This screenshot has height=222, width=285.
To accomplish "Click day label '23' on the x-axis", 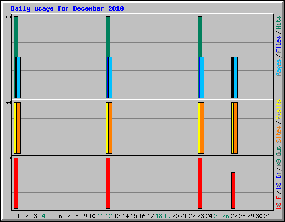I will point(200,216).
